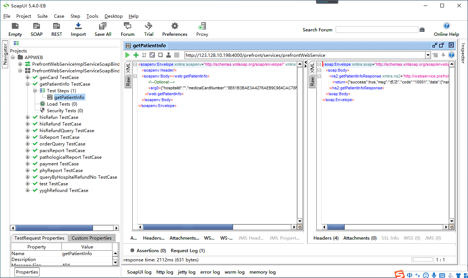View the response Headers (4)

point(326,238)
